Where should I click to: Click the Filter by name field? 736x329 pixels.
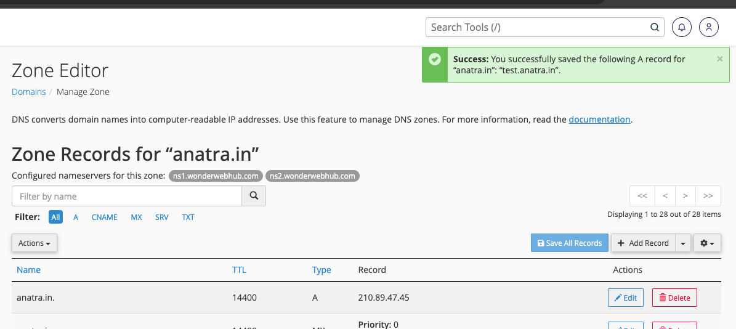[127, 197]
